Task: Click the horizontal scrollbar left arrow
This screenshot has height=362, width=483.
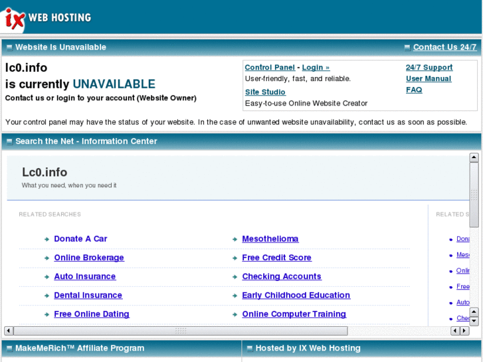Action: [x=9, y=331]
